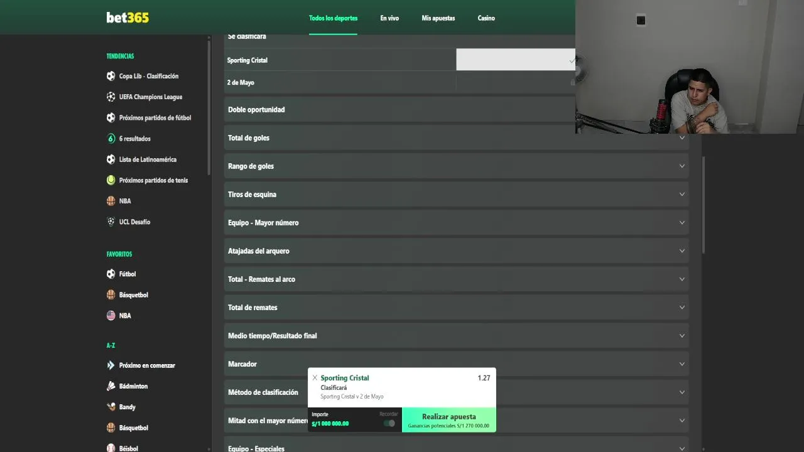The width and height of the screenshot is (804, 452).
Task: Expand Mitad con el mayor número market
Action: [456, 421]
